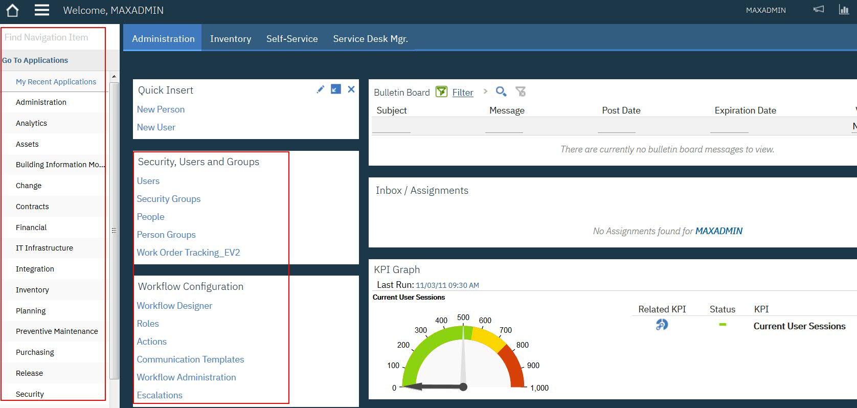The width and height of the screenshot is (857, 408).
Task: Click the Post Date filter field
Action: click(x=617, y=126)
